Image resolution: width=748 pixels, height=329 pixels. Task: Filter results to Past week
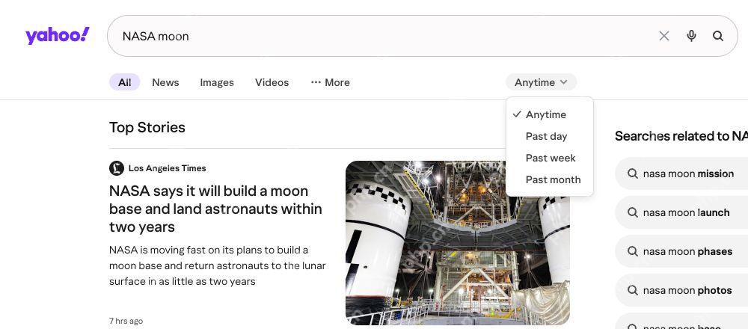point(550,158)
